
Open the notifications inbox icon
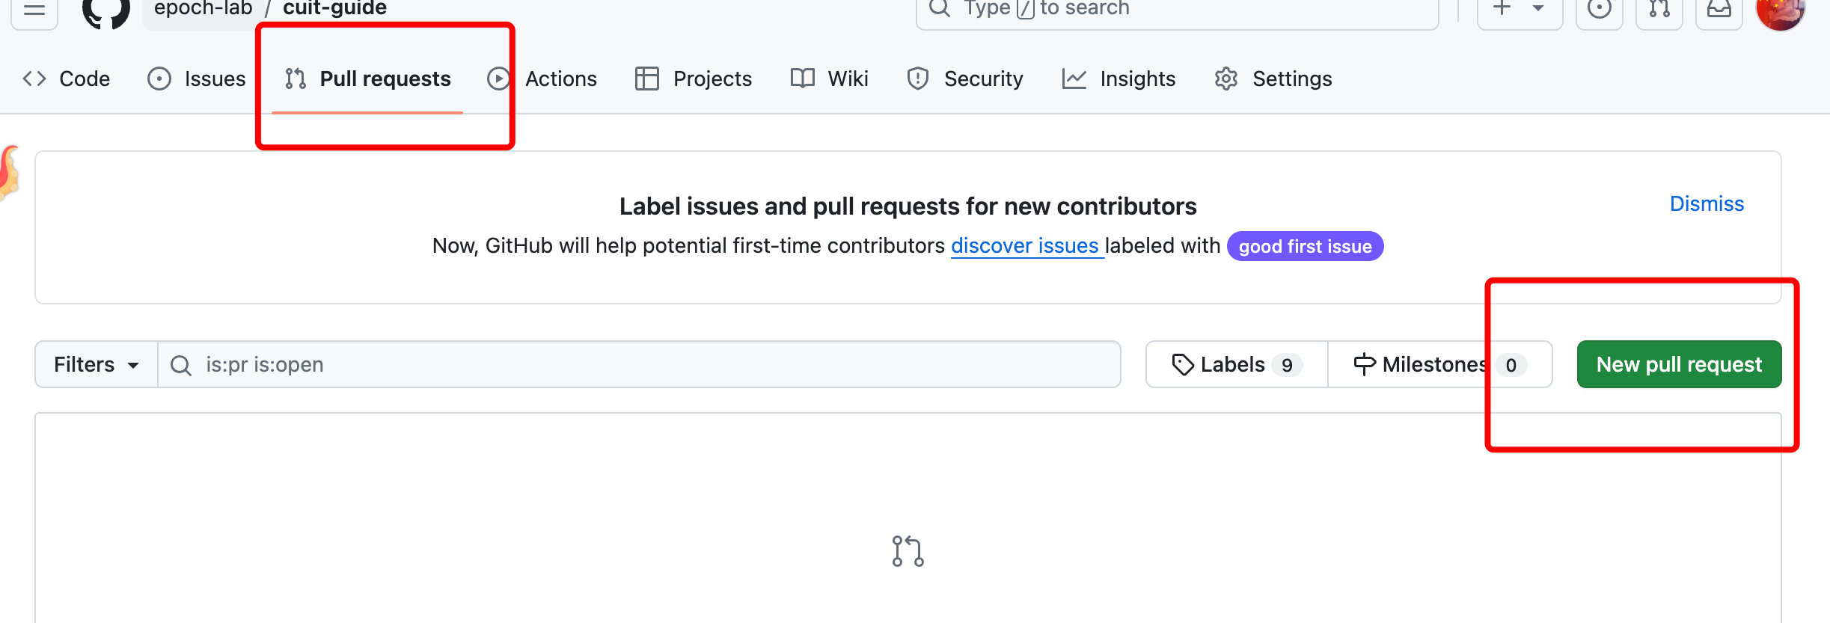tap(1719, 10)
